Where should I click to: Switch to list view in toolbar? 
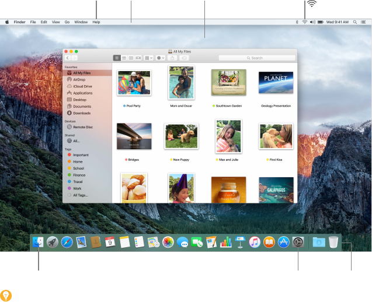(124, 58)
